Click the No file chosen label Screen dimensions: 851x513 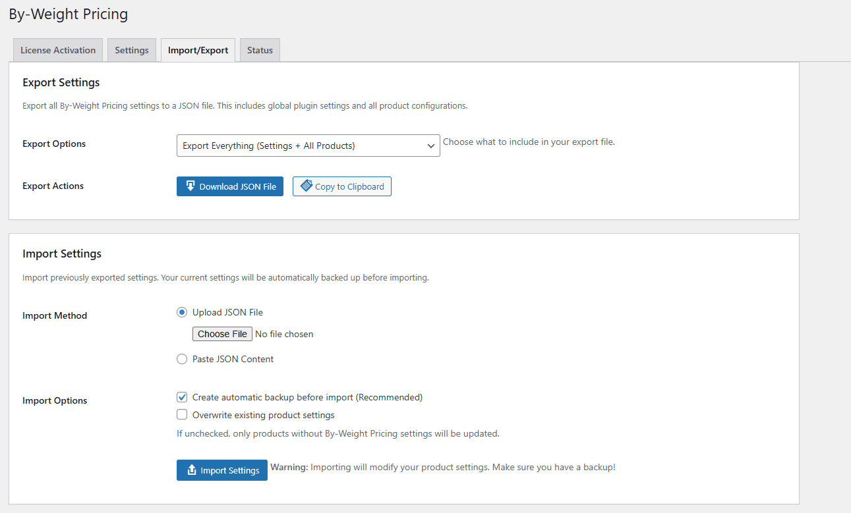click(284, 334)
